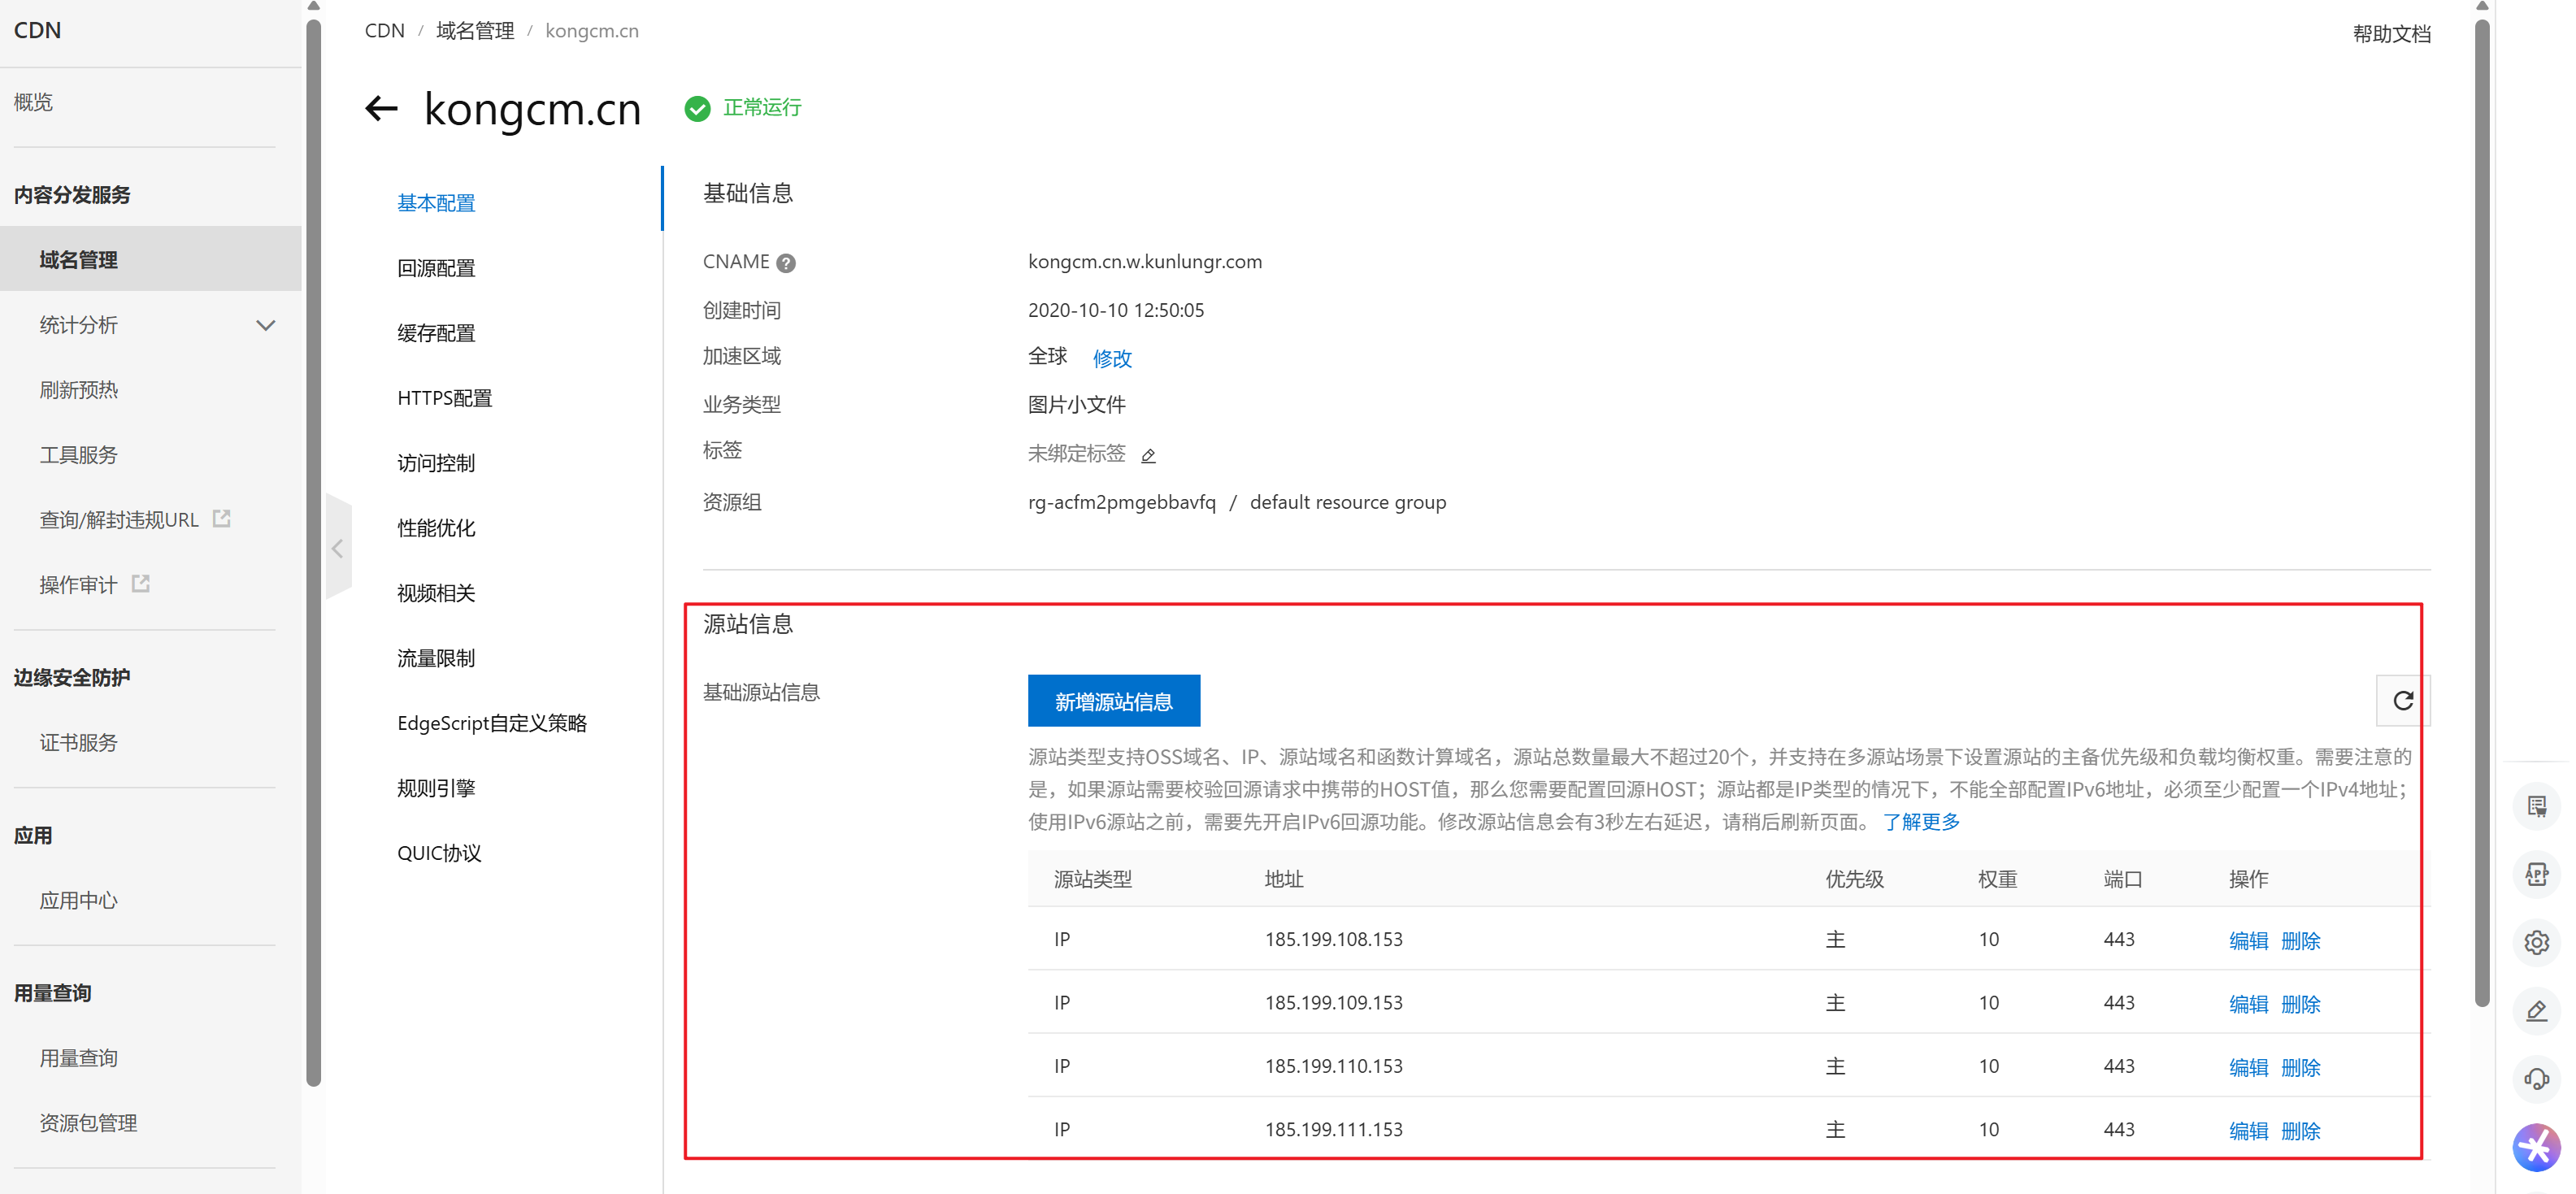
Task: Collapse the left navigation sidebar handle
Action: [x=338, y=548]
